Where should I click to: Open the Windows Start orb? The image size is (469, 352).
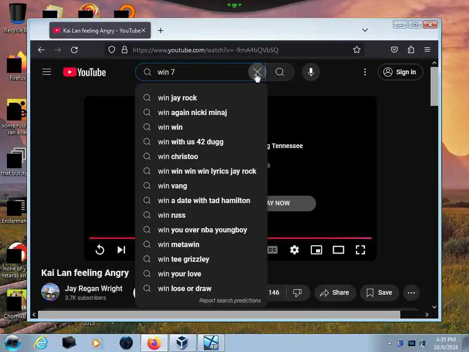point(12,343)
